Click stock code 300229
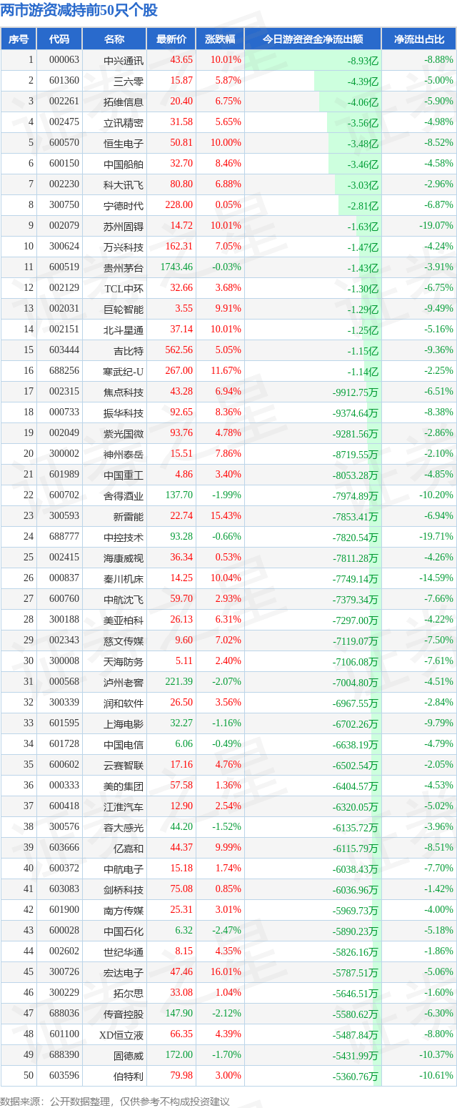The width and height of the screenshot is (457, 1108). [x=64, y=993]
